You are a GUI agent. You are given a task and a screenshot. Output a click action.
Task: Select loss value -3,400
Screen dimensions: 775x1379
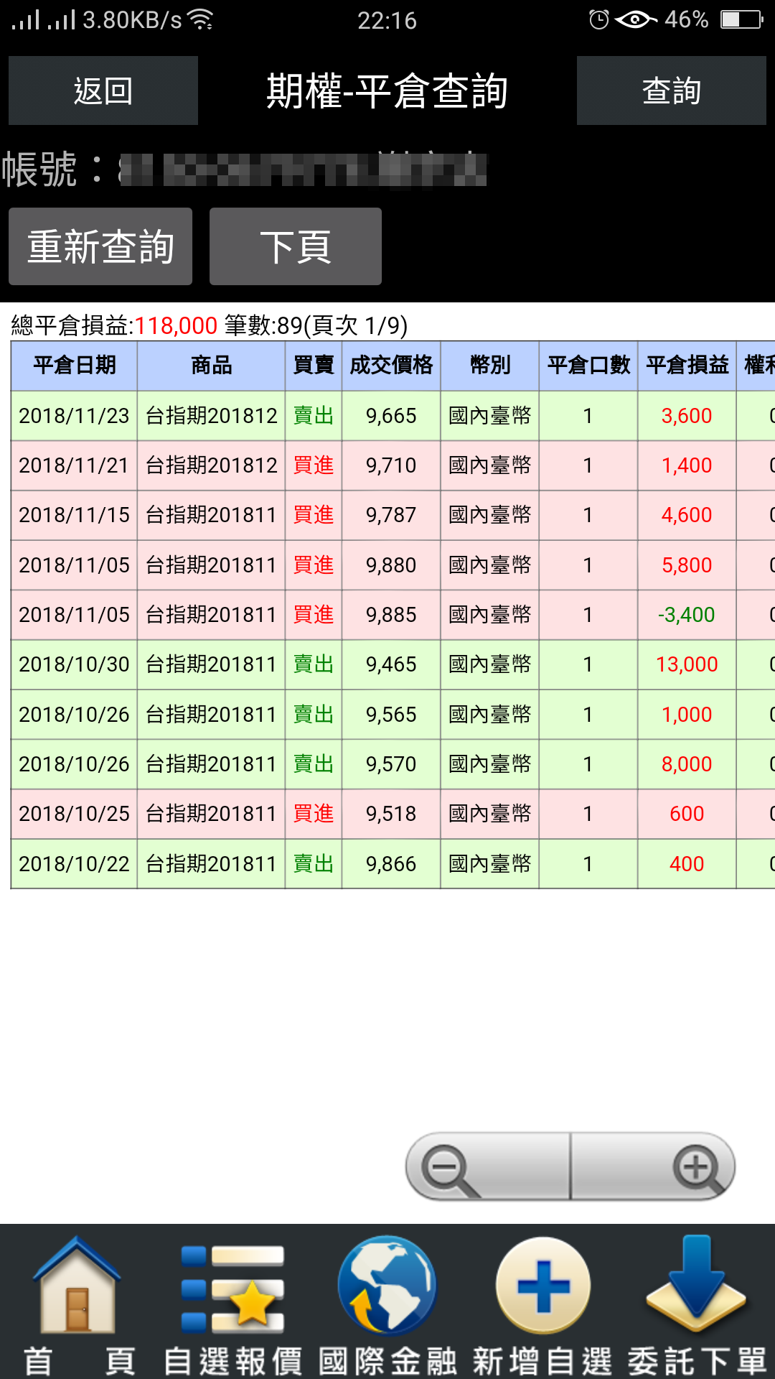click(x=687, y=615)
